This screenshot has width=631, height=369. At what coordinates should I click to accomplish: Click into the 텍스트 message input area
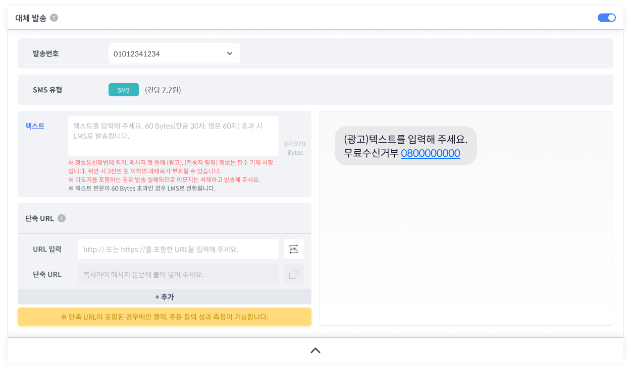click(173, 136)
